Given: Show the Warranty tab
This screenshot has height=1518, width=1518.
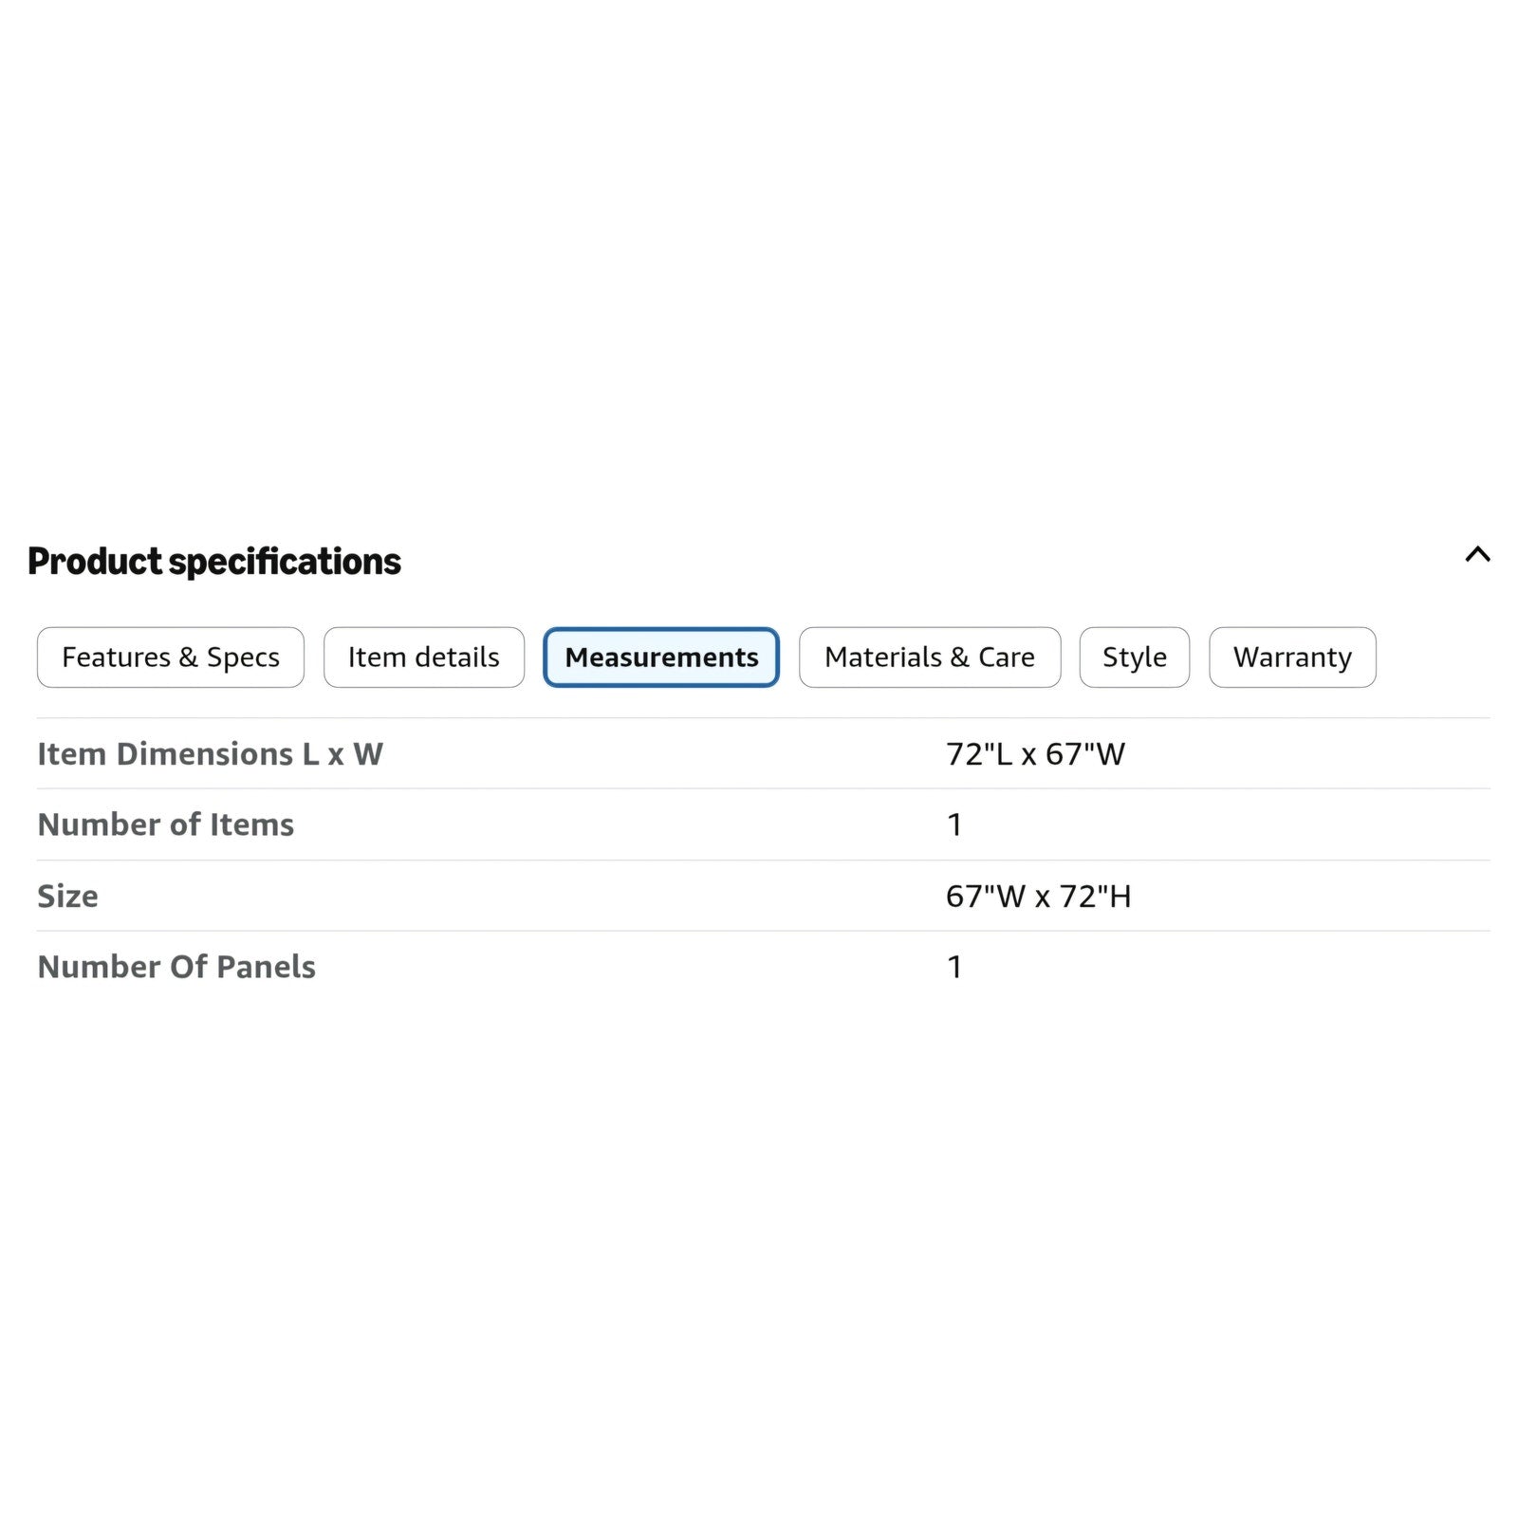Looking at the screenshot, I should point(1292,657).
